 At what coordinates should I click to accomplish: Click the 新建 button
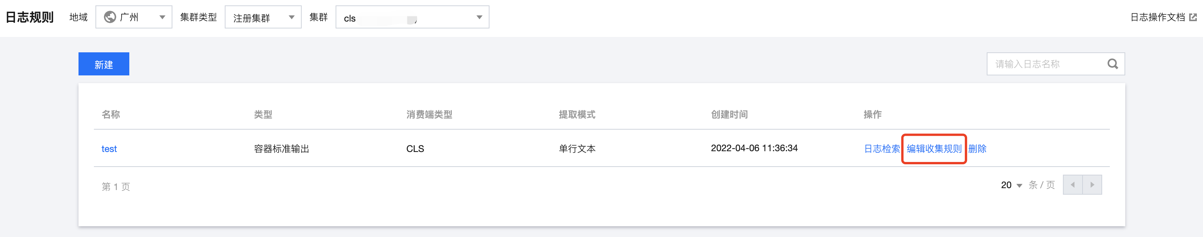tap(104, 64)
